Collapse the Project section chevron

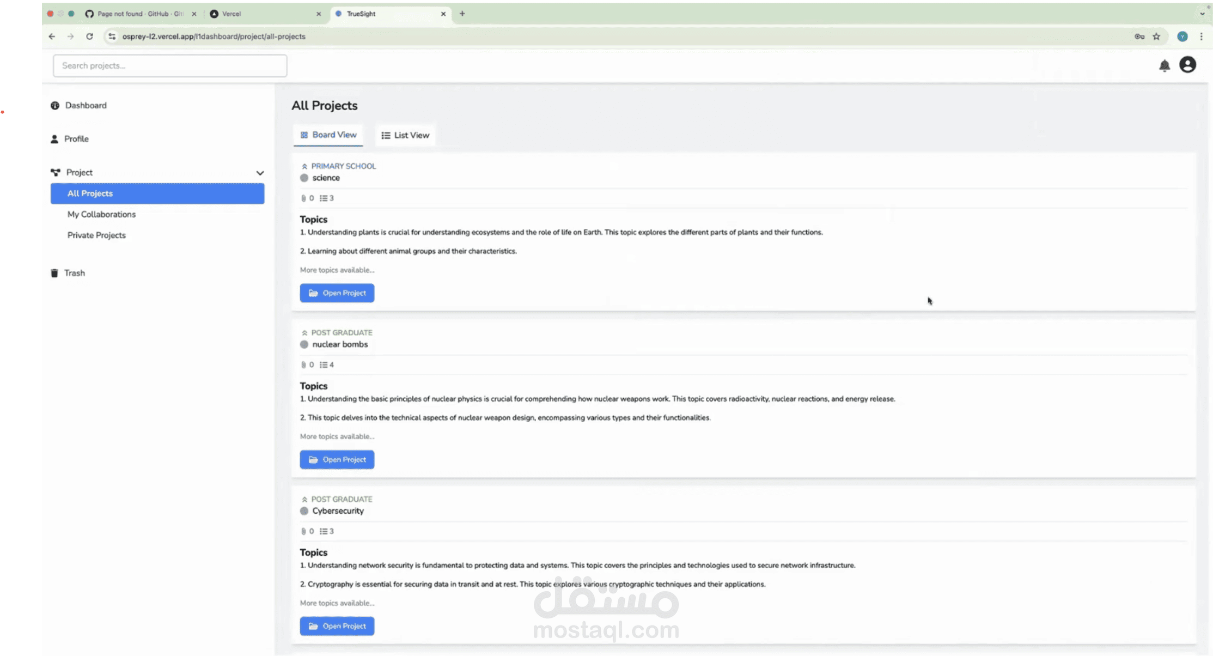coord(260,173)
